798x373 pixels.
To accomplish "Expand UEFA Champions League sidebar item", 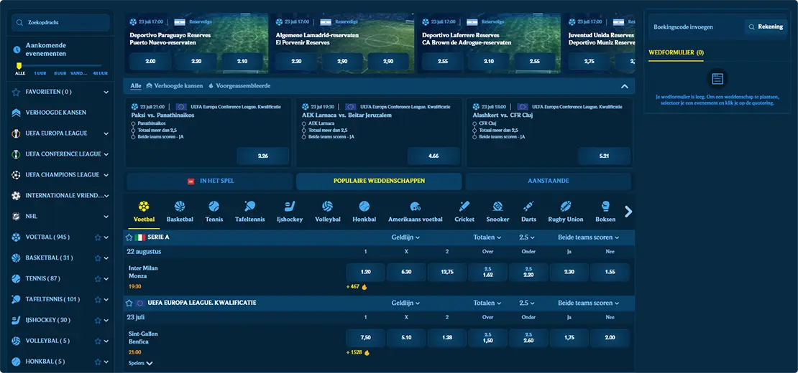I will [x=106, y=175].
